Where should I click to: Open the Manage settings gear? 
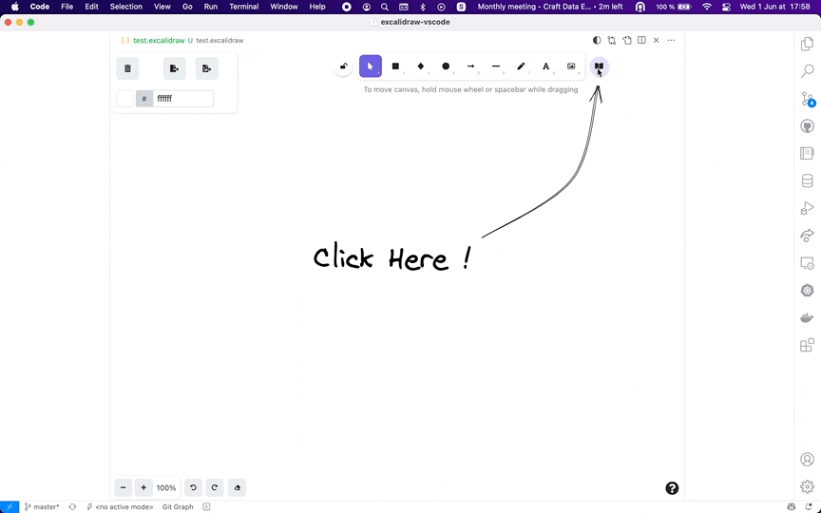tap(808, 486)
